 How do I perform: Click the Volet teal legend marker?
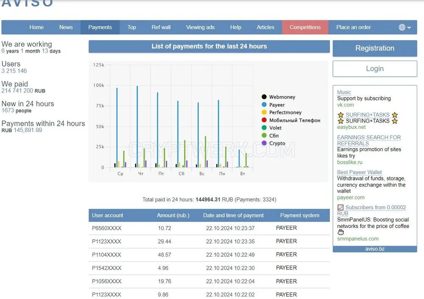pos(264,128)
